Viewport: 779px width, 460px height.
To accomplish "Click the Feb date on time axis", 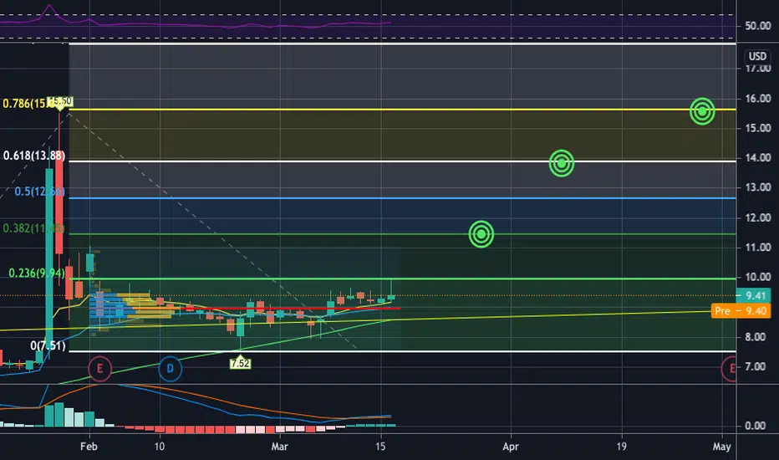I will pos(89,446).
